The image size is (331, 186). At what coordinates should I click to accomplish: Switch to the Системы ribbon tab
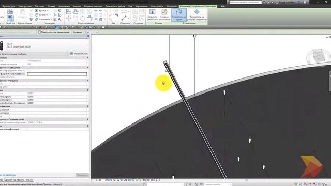[x=39, y=6]
